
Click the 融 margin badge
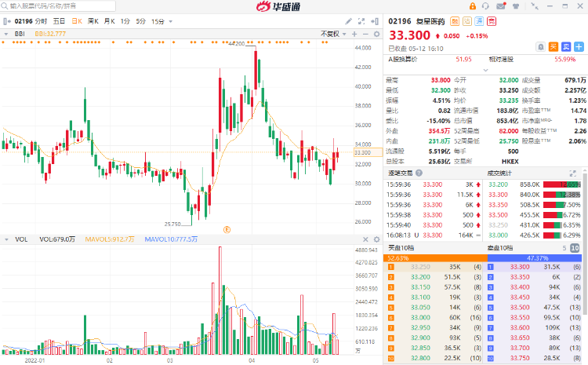455,21
